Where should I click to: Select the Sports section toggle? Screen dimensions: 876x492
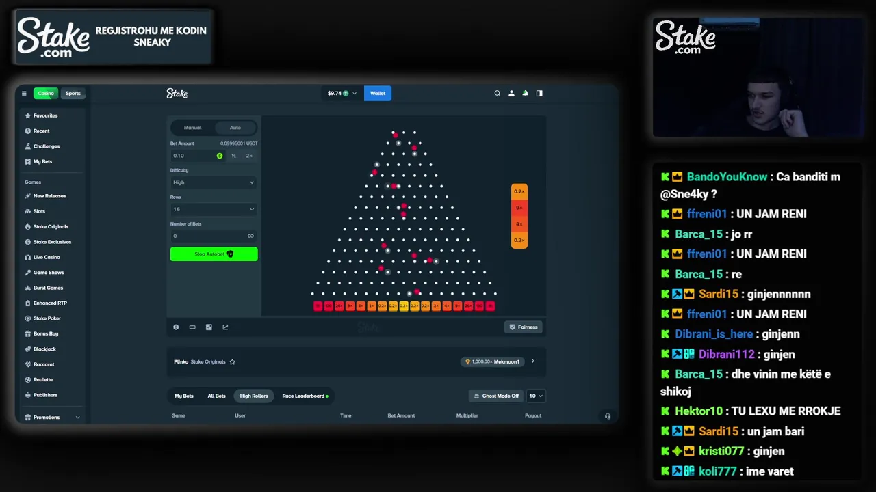click(x=73, y=93)
